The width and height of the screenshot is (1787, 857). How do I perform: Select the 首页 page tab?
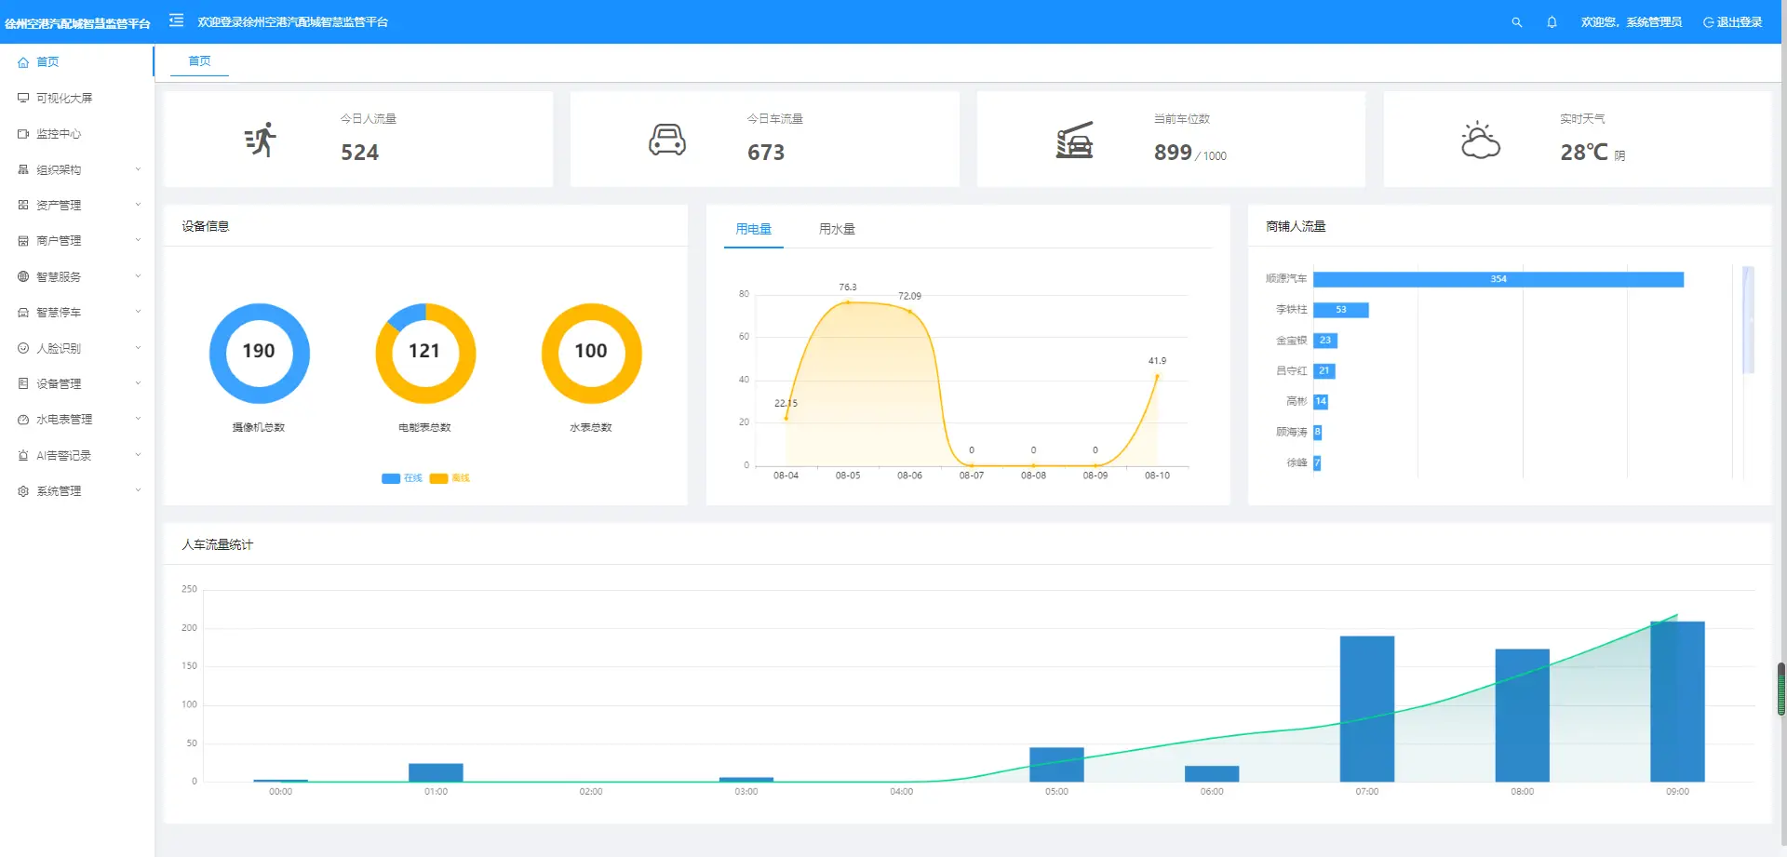coord(199,61)
